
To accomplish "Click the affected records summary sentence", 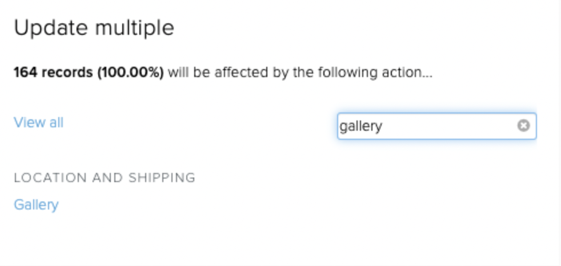I will (223, 72).
